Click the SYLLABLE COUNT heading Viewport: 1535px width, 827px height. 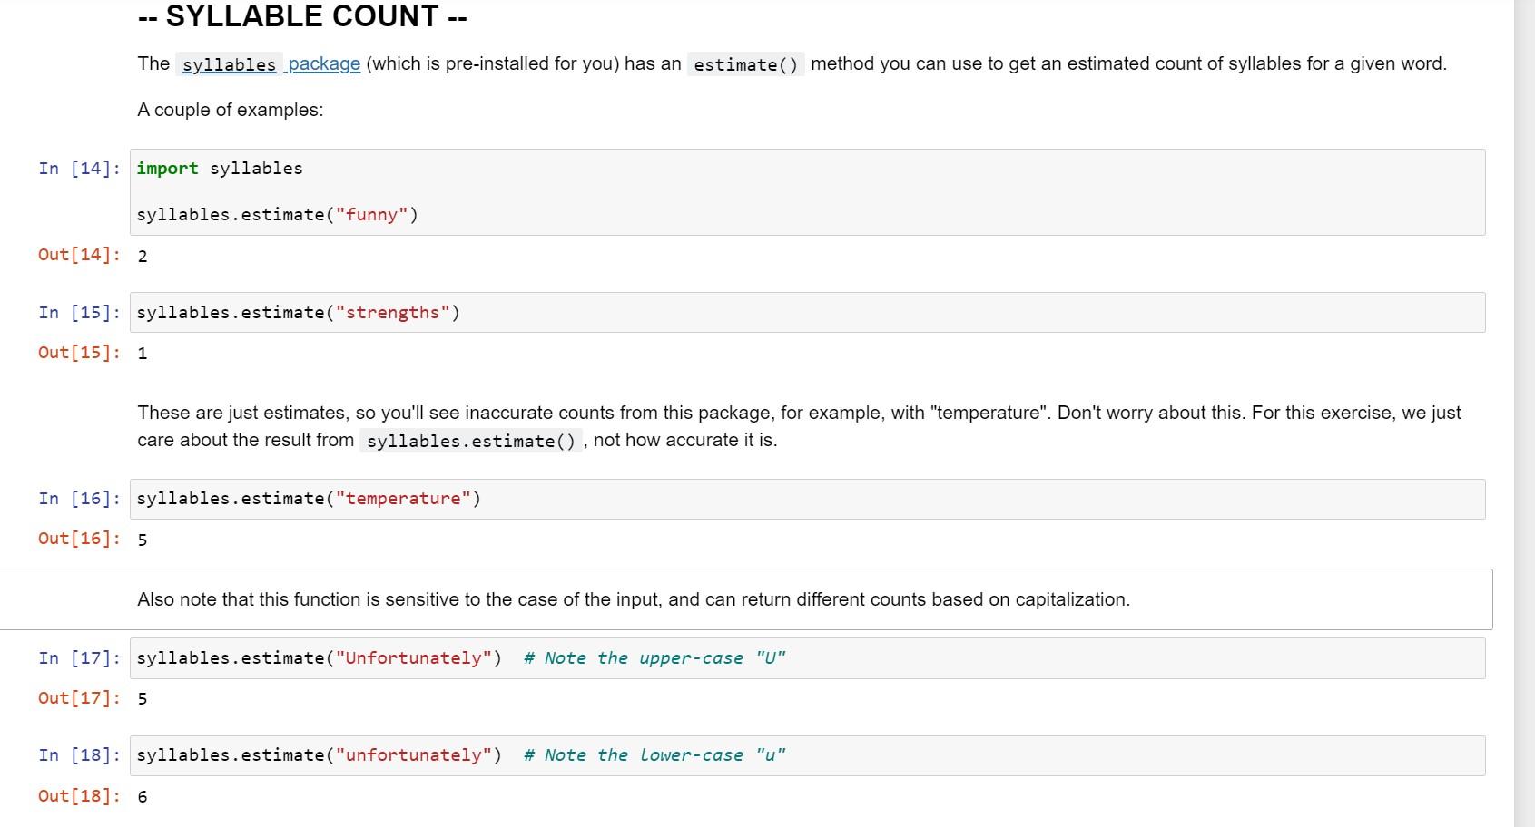(302, 16)
